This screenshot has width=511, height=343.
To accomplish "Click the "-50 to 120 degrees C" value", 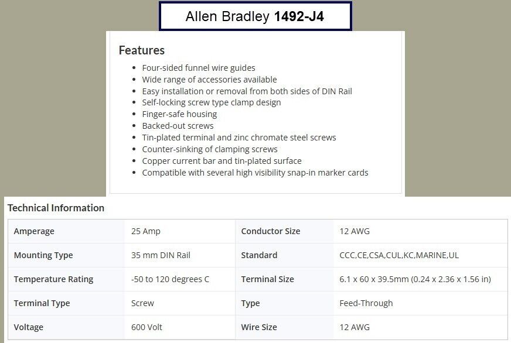I will click(170, 279).
